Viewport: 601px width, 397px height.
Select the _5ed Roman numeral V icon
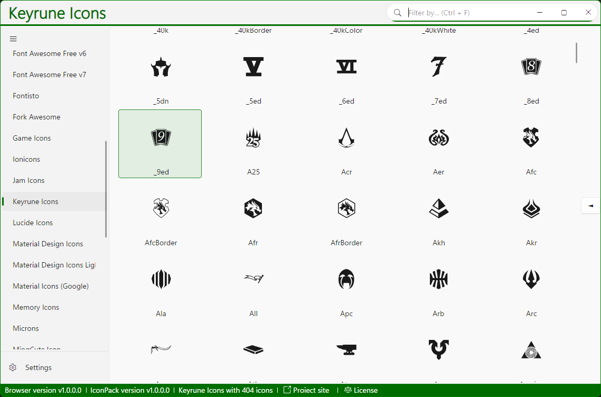click(x=253, y=67)
